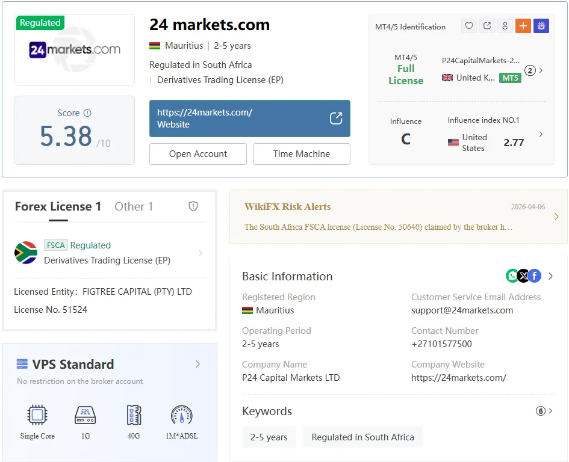Click the United States flag icon
569x462 pixels.
[x=453, y=143]
